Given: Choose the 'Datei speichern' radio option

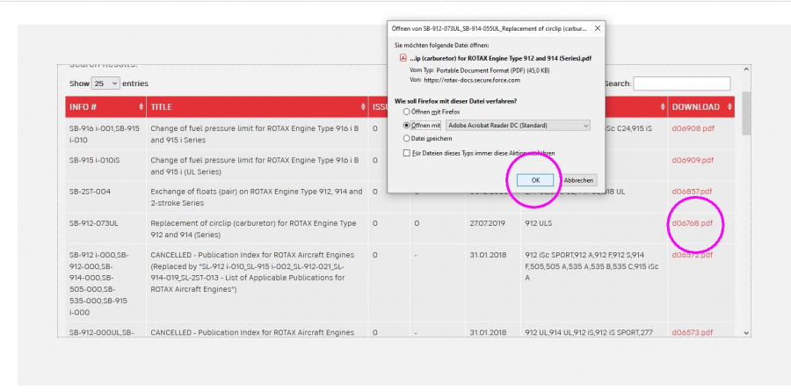Looking at the screenshot, I should click(x=406, y=138).
